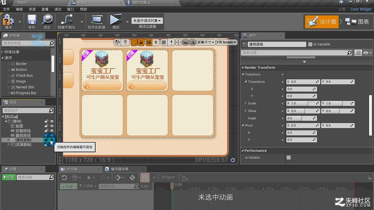Expand the Scale property row

point(246,103)
